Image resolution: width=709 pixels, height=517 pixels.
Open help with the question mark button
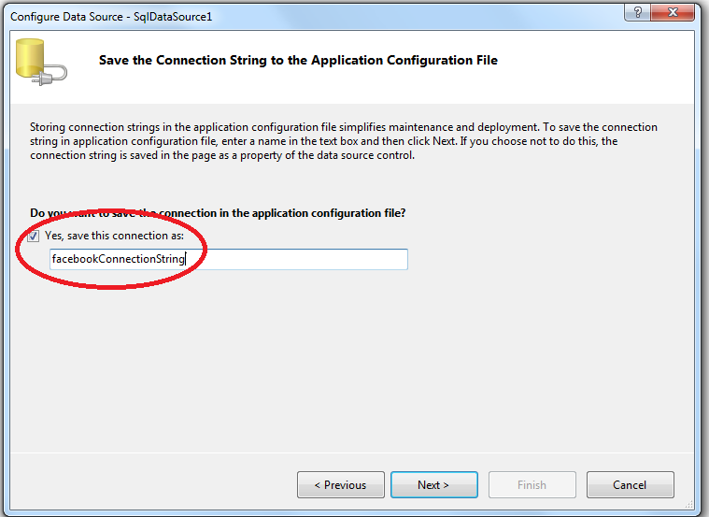[637, 12]
